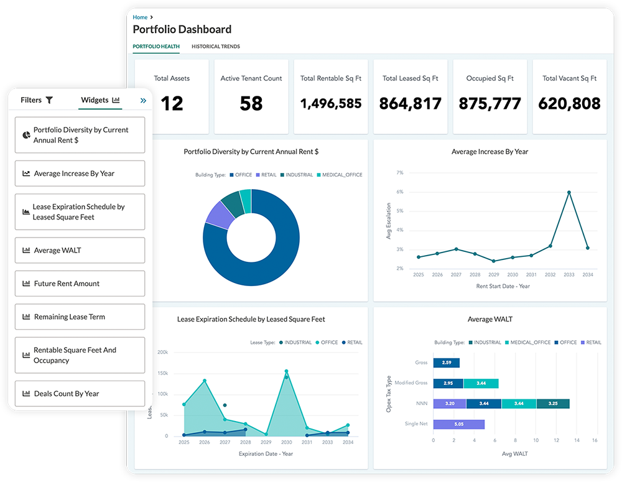
Task: Open the Home breadcrumb link
Action: pyautogui.click(x=140, y=17)
